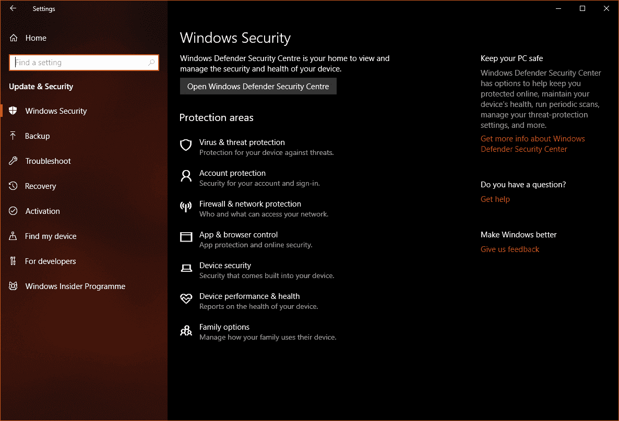The image size is (619, 421).
Task: Click the Firewall antenna icon
Action: pos(186,207)
